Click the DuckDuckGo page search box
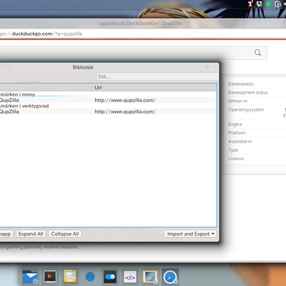Viewport: 286px width, 286px height. [x=134, y=53]
